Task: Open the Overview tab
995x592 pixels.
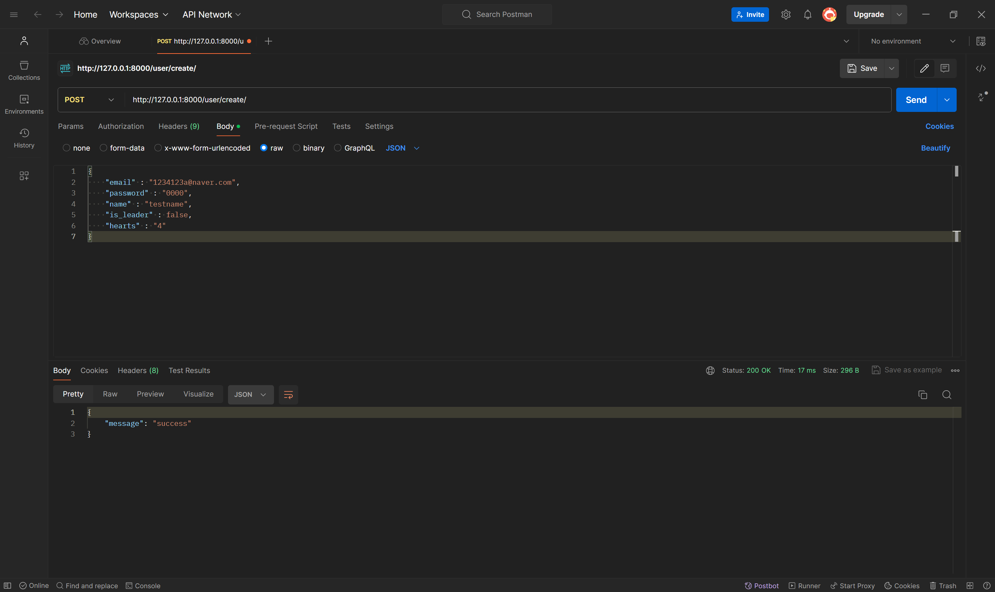Action: point(100,41)
